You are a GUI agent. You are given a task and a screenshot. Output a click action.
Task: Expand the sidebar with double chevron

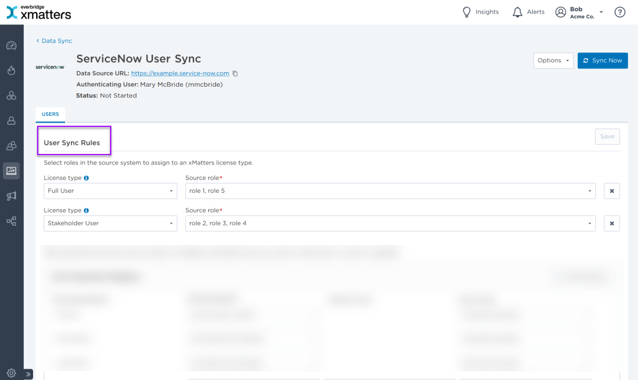click(x=28, y=374)
